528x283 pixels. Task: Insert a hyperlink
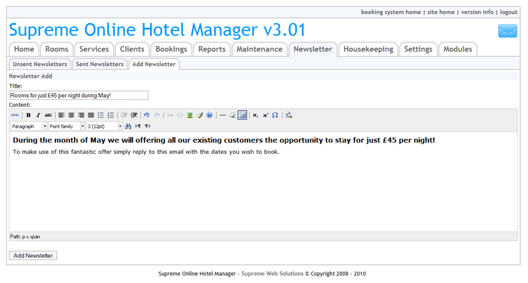(170, 115)
